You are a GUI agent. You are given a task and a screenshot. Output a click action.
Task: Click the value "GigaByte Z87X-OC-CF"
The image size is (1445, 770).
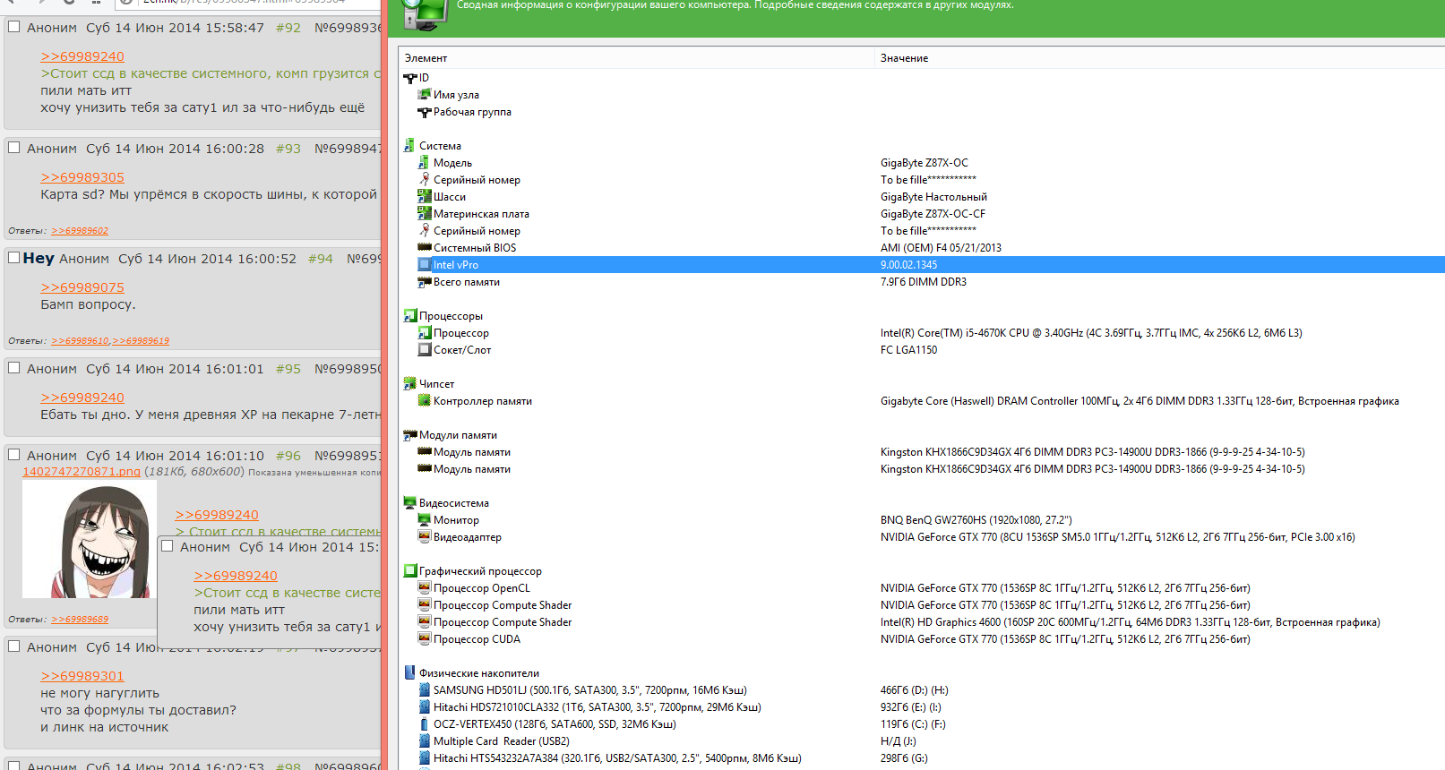coord(933,214)
